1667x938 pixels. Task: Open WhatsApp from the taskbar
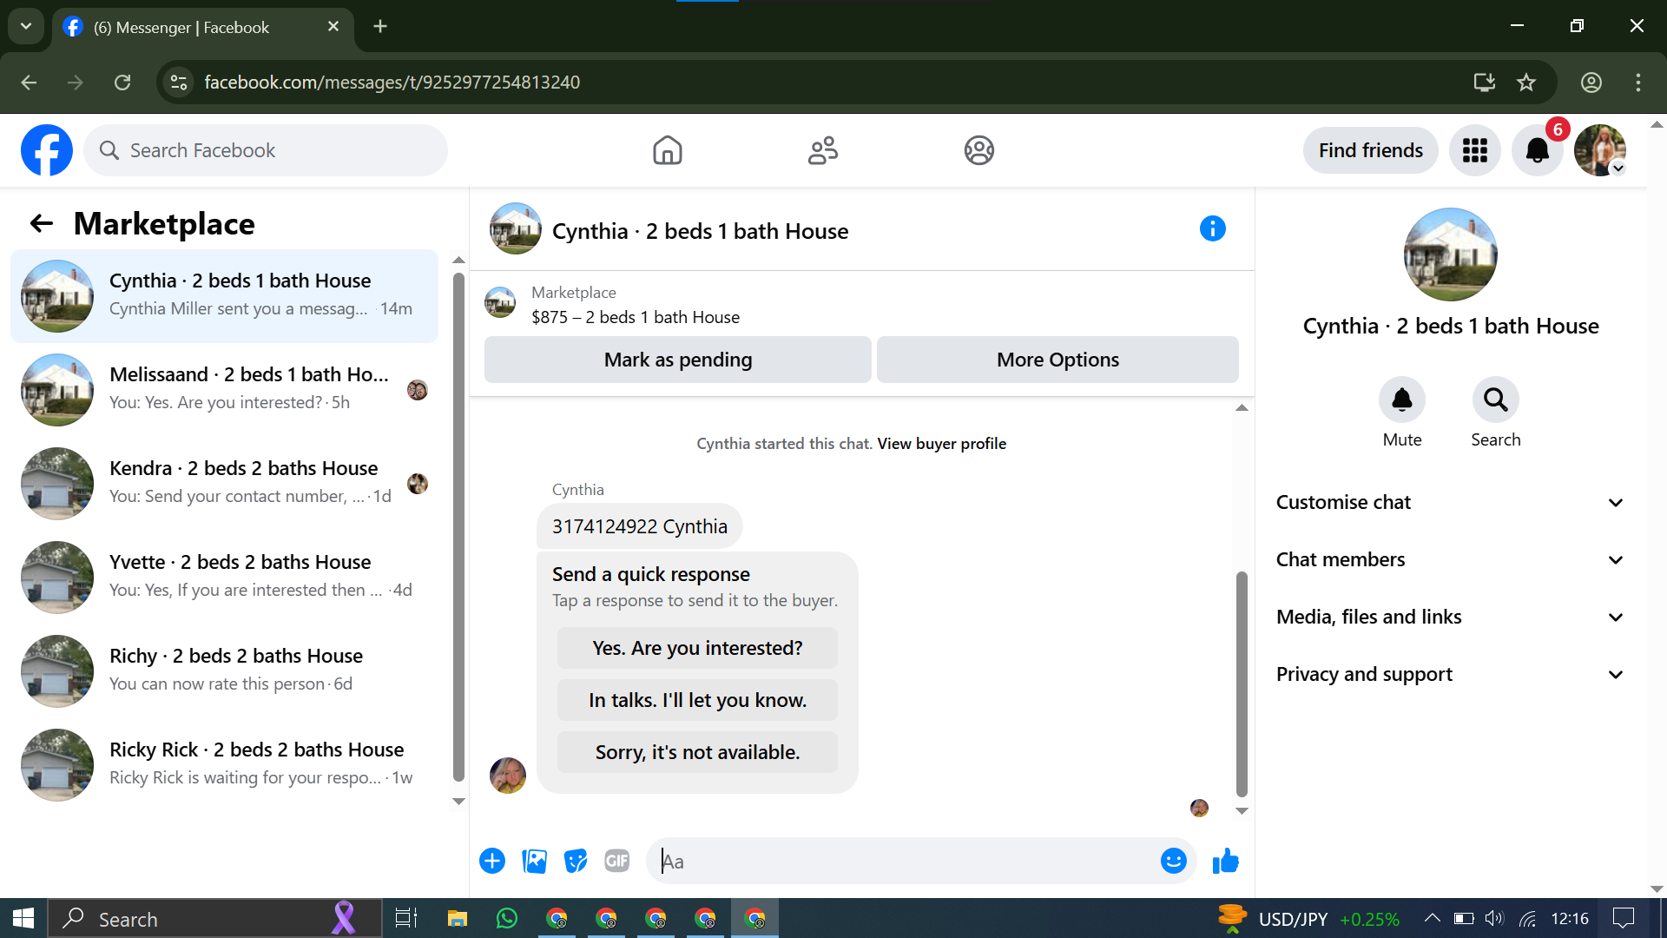(x=506, y=918)
